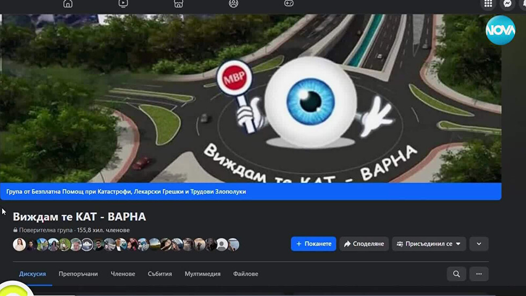Click the 155,8 хил. членове text
The image size is (526, 296).
(103, 230)
